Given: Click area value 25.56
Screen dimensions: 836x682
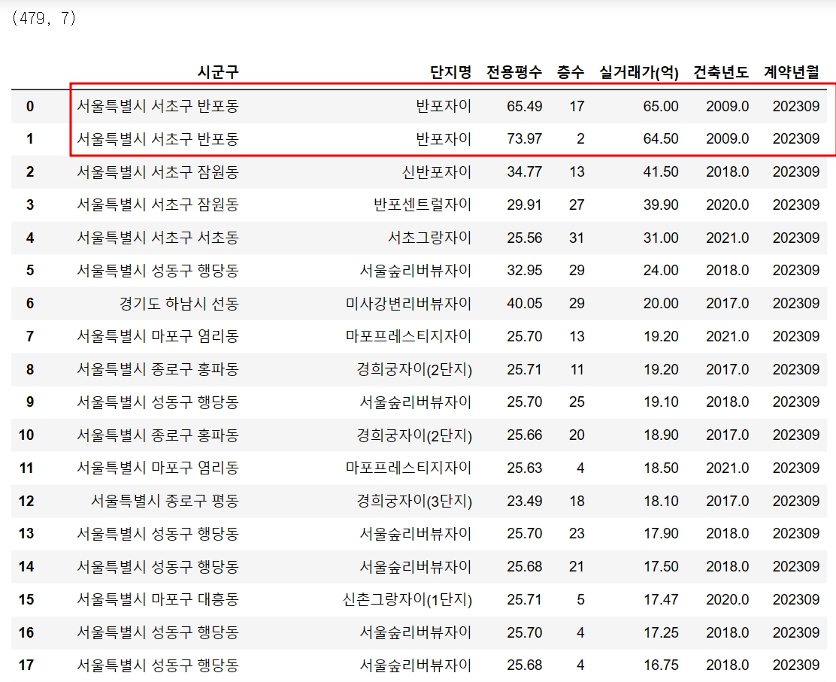Looking at the screenshot, I should point(524,238).
